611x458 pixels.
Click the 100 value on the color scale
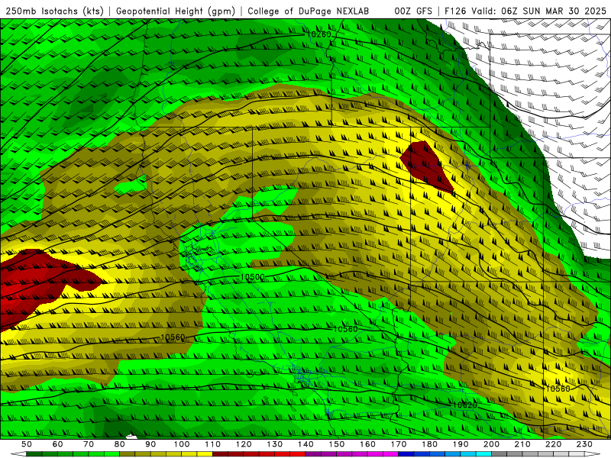tap(182, 444)
